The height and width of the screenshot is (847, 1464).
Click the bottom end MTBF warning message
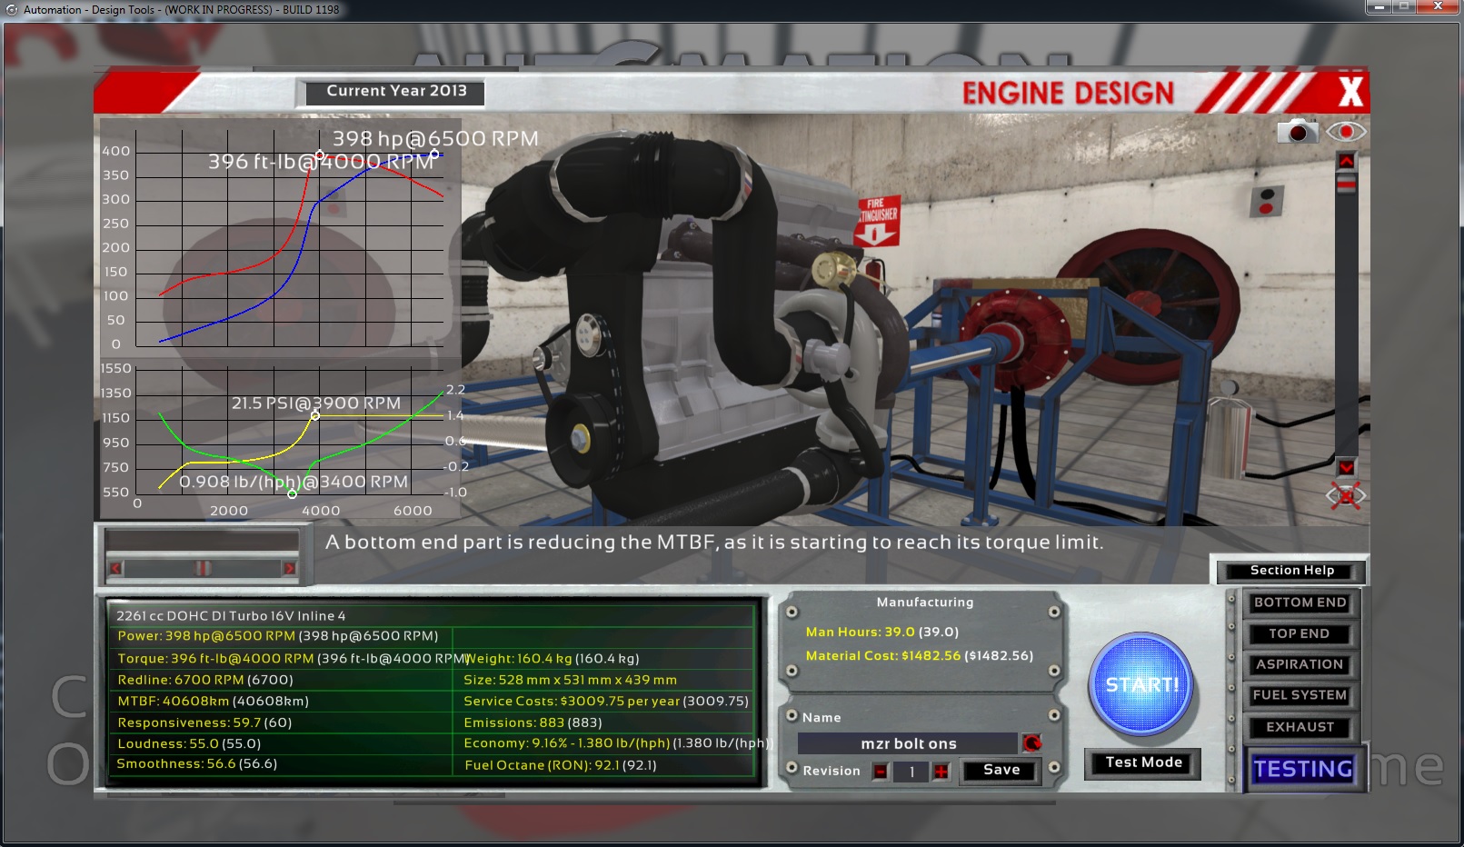[x=713, y=543]
